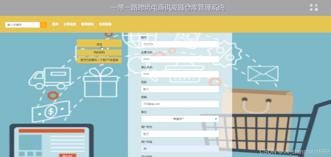Click the 昵称: label text

144,82
